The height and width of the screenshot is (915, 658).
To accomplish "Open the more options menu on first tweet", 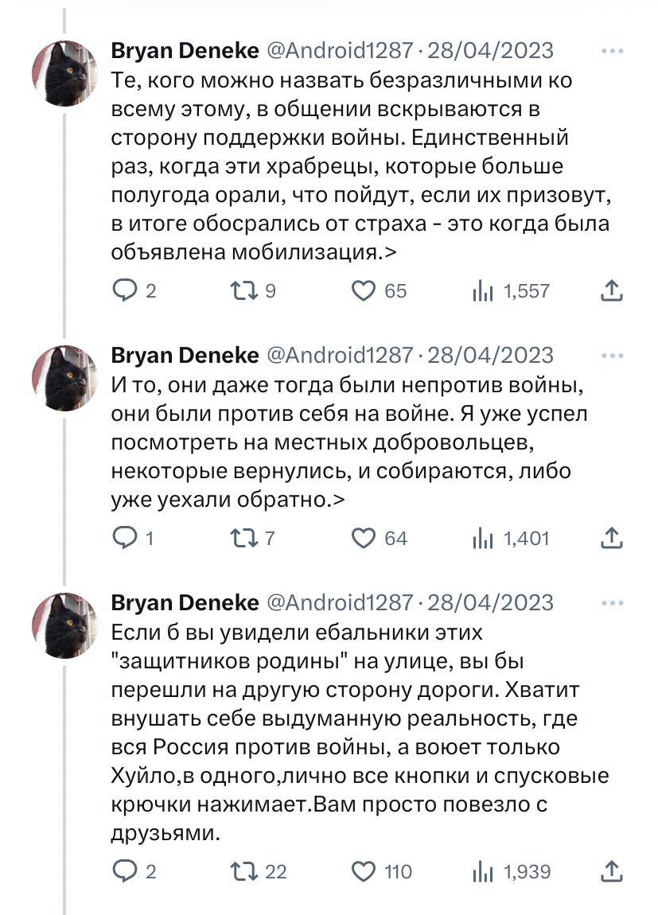I will pyautogui.click(x=613, y=49).
